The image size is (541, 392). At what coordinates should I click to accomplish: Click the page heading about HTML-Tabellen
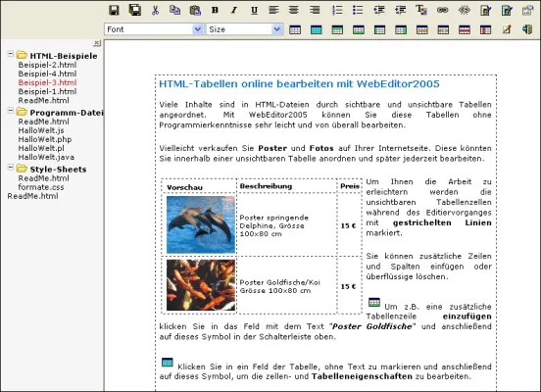pos(299,84)
